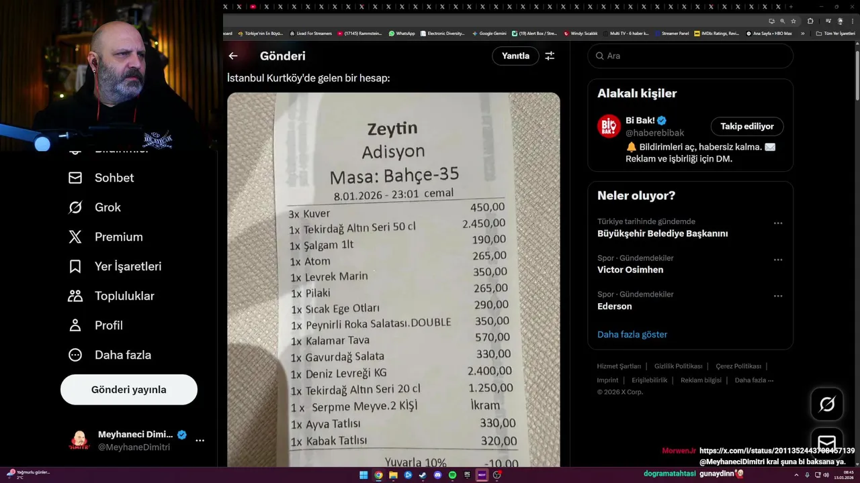
Task: Open File Explorer from the taskbar
Action: coord(393,475)
